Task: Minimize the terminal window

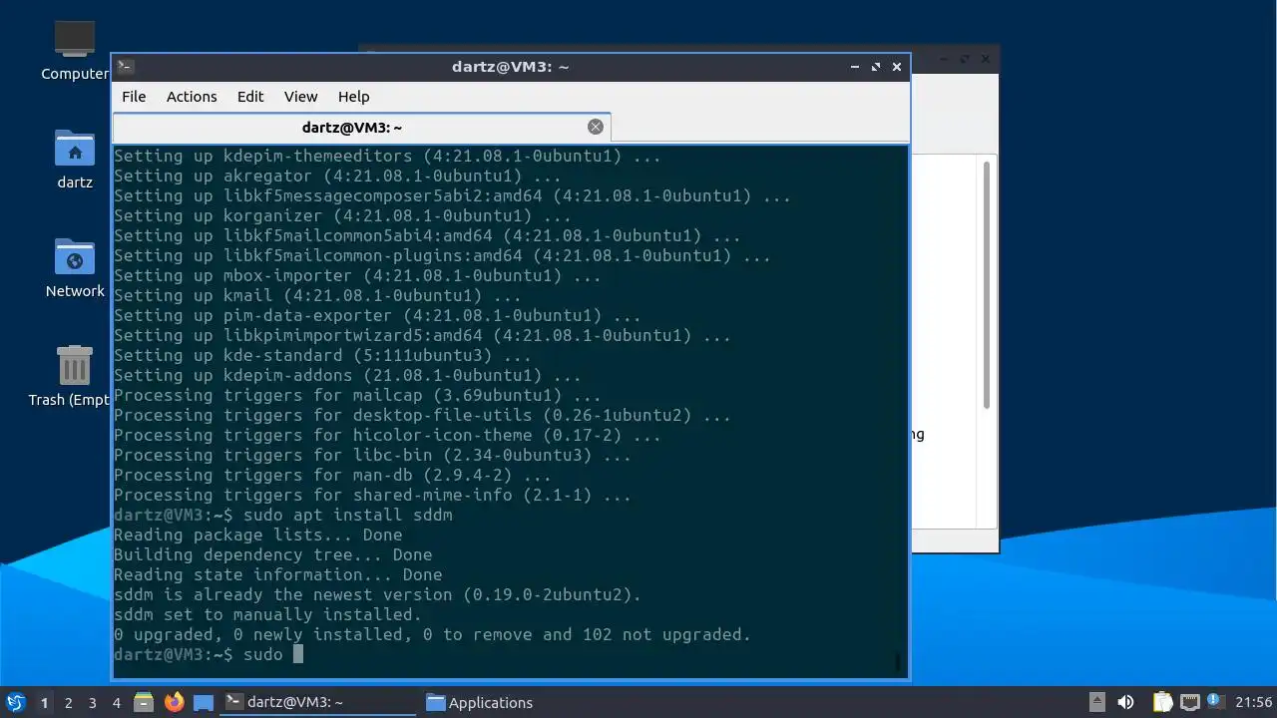Action: pyautogui.click(x=855, y=67)
